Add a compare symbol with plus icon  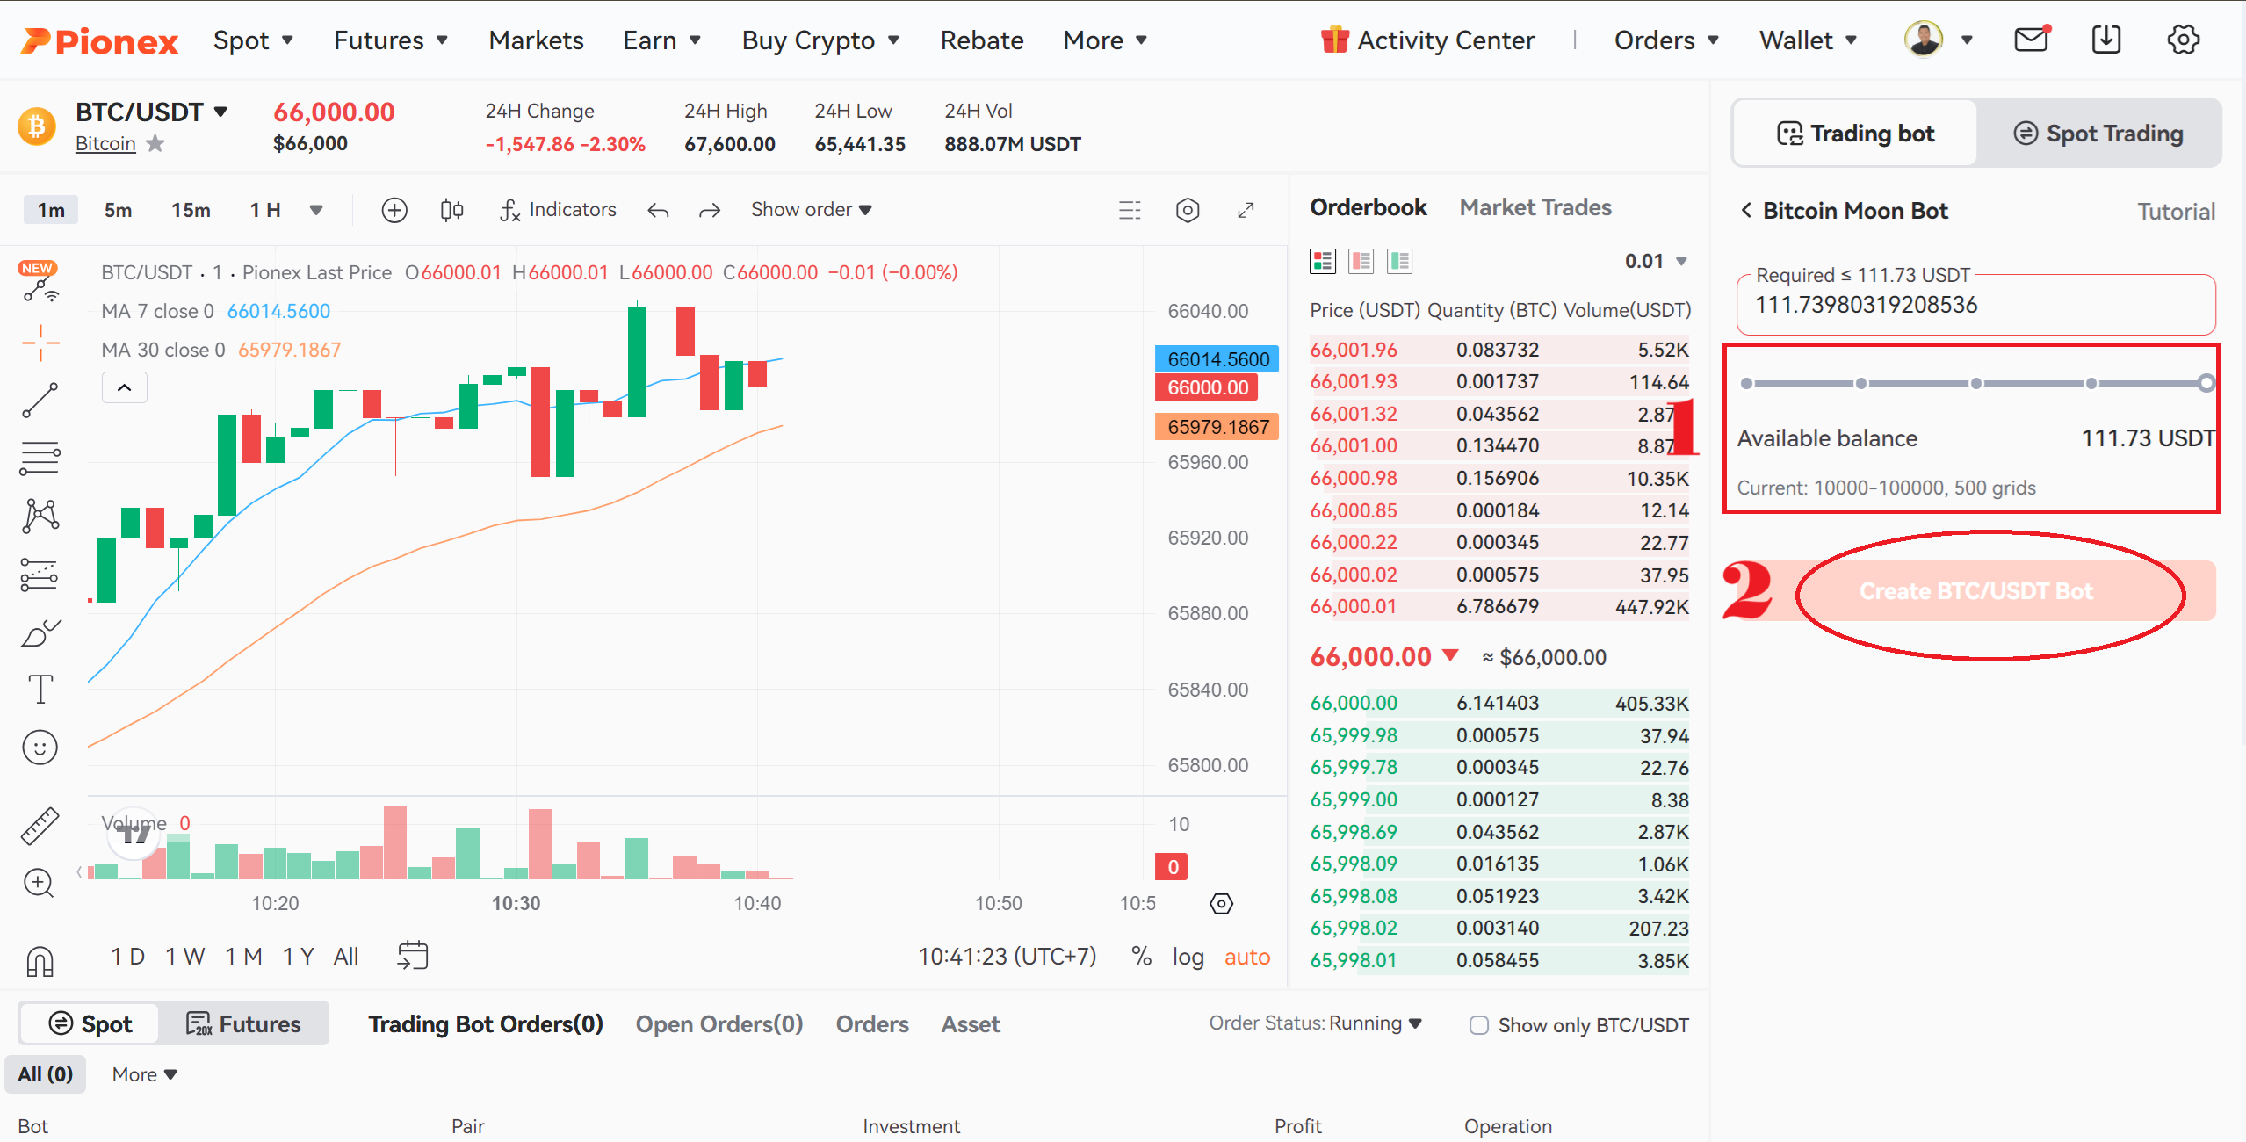(394, 210)
